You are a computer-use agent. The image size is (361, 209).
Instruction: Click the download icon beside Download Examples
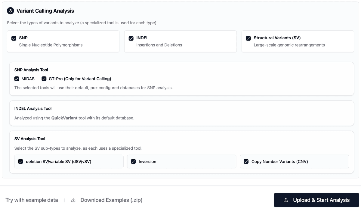(x=73, y=200)
